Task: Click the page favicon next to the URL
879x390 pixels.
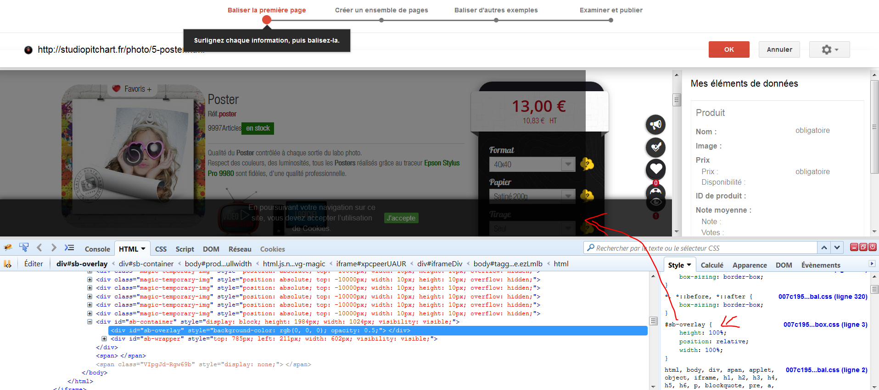Action: [28, 50]
